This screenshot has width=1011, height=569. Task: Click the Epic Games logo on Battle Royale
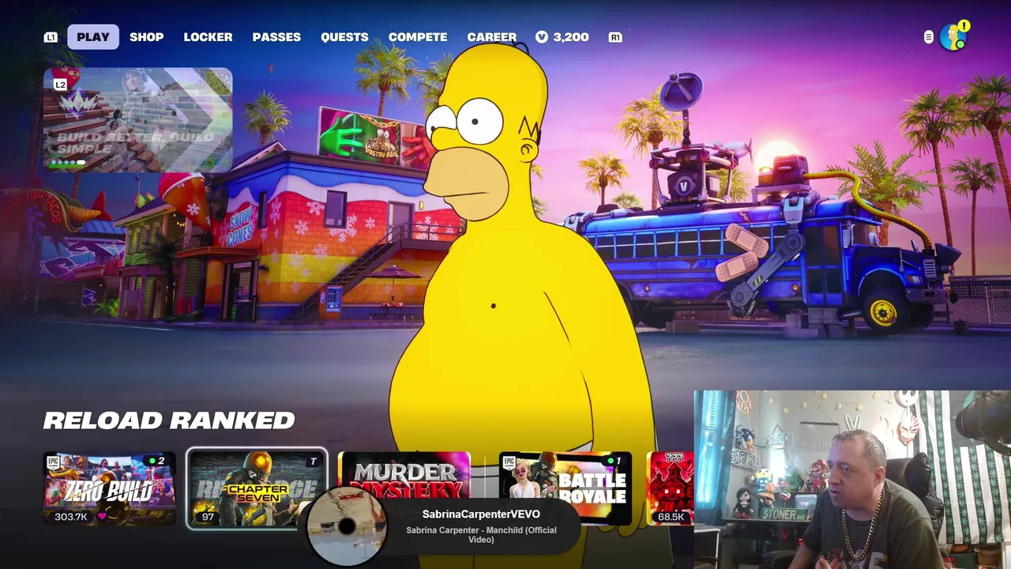[509, 463]
